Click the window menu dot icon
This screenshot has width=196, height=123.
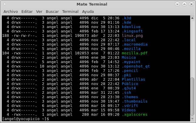5,4
